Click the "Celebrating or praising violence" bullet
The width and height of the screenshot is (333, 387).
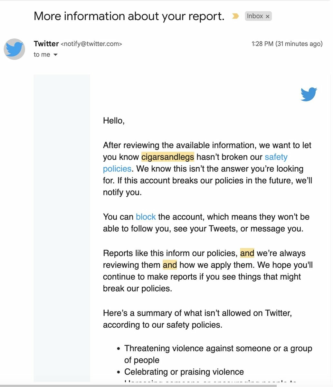click(x=184, y=372)
